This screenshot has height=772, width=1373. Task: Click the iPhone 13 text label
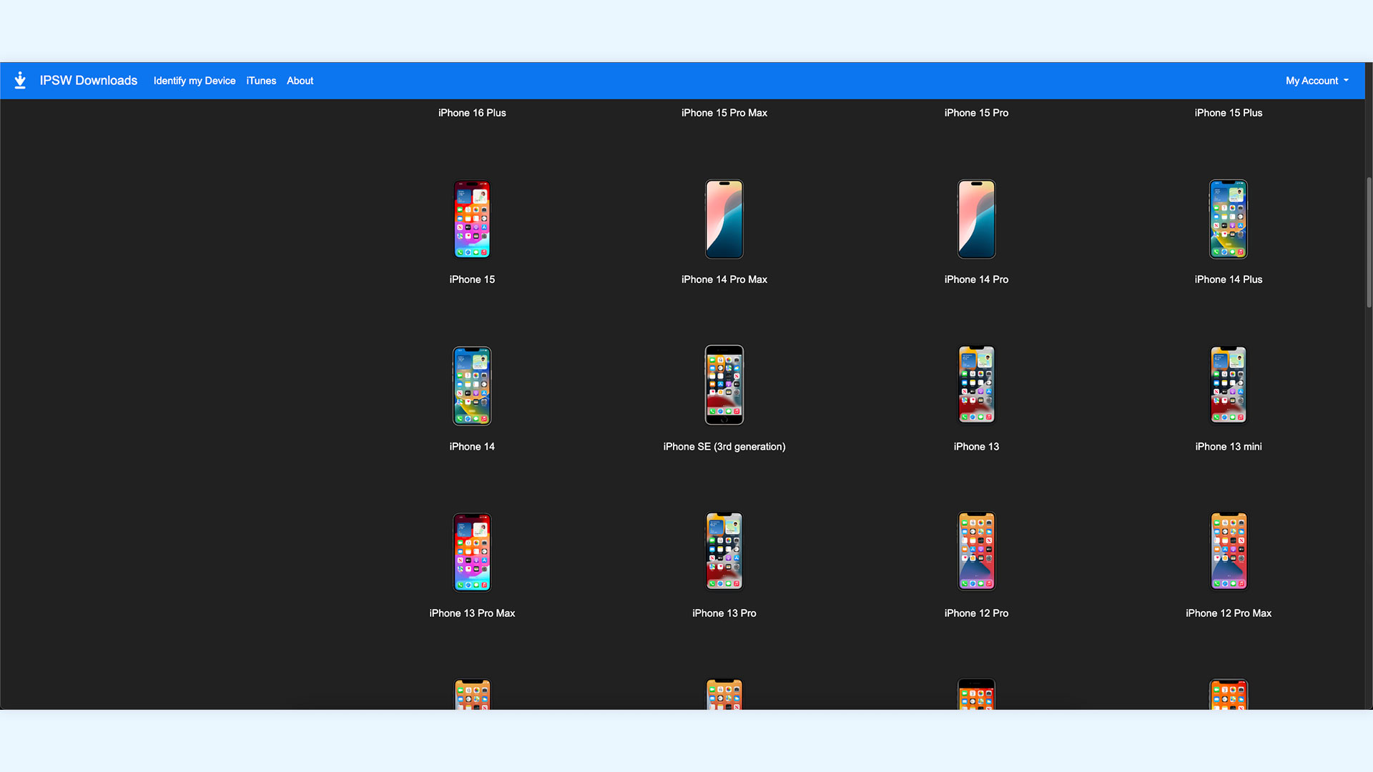tap(976, 447)
